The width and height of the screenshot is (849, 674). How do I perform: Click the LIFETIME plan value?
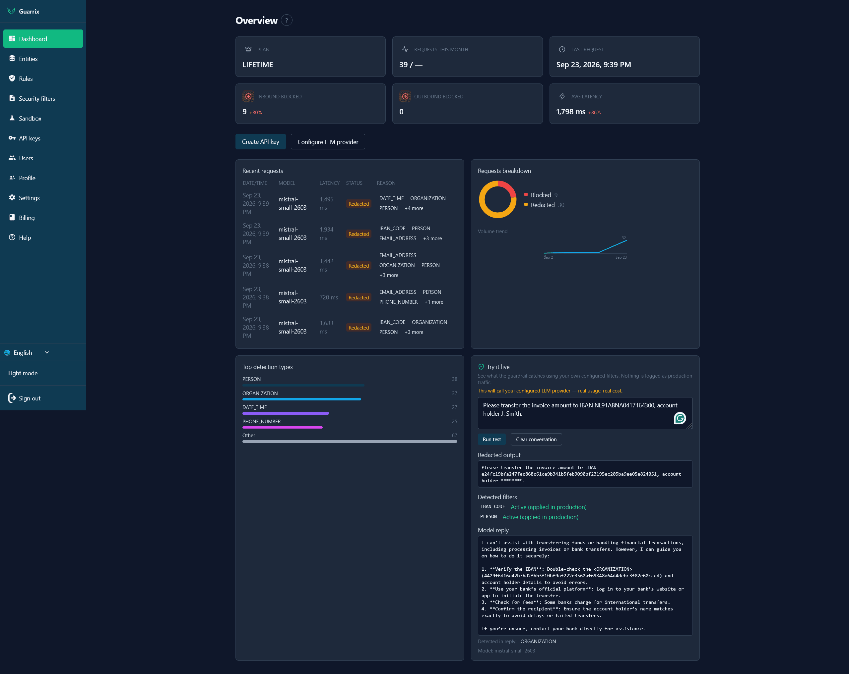(x=258, y=65)
